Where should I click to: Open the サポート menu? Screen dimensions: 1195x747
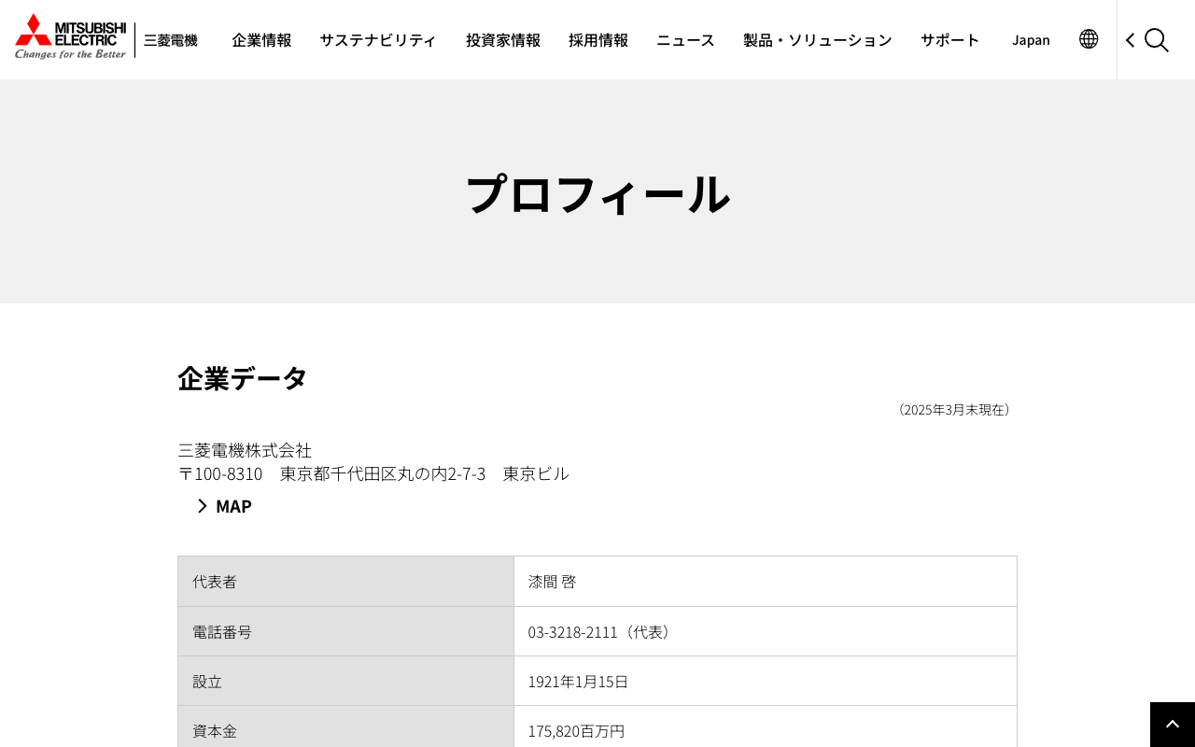tap(950, 40)
